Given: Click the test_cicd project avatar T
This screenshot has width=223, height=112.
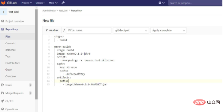Looking at the screenshot, I should [x=4, y=12].
